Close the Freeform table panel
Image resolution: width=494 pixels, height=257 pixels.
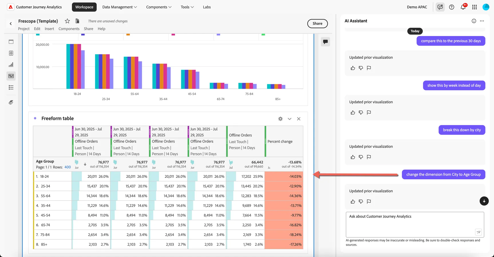tap(299, 119)
